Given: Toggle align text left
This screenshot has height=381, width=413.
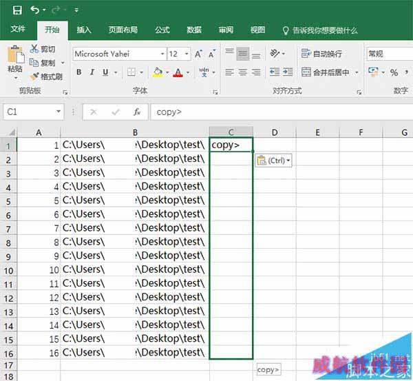Looking at the screenshot, I should 230,72.
